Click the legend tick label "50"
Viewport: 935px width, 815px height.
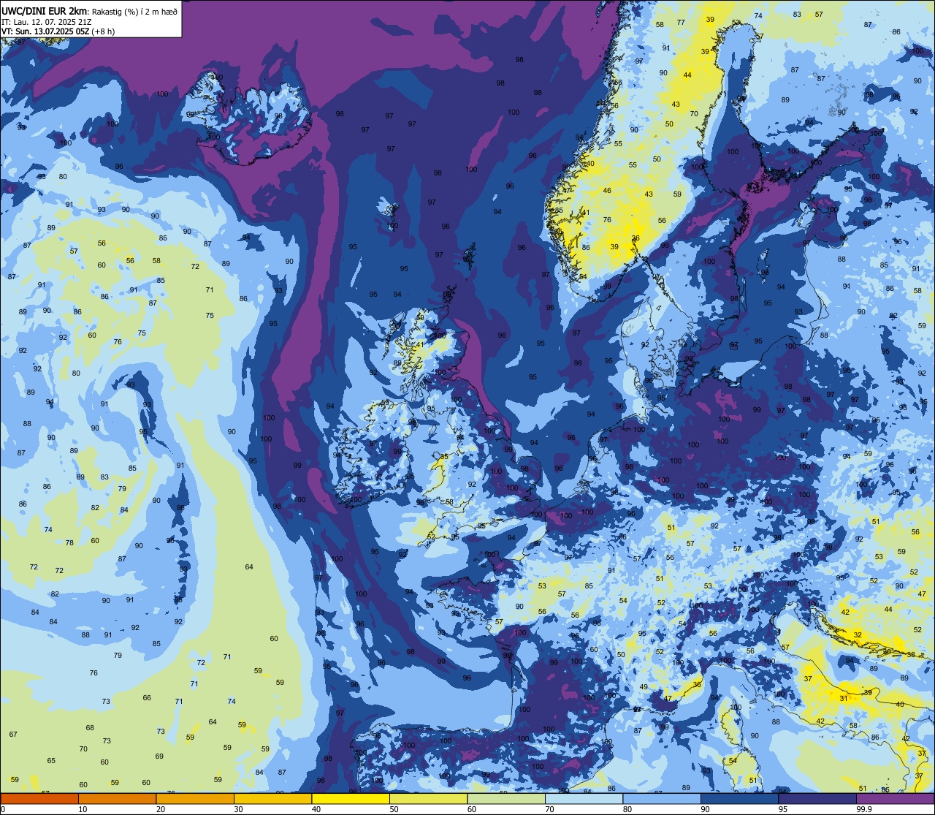tap(394, 809)
